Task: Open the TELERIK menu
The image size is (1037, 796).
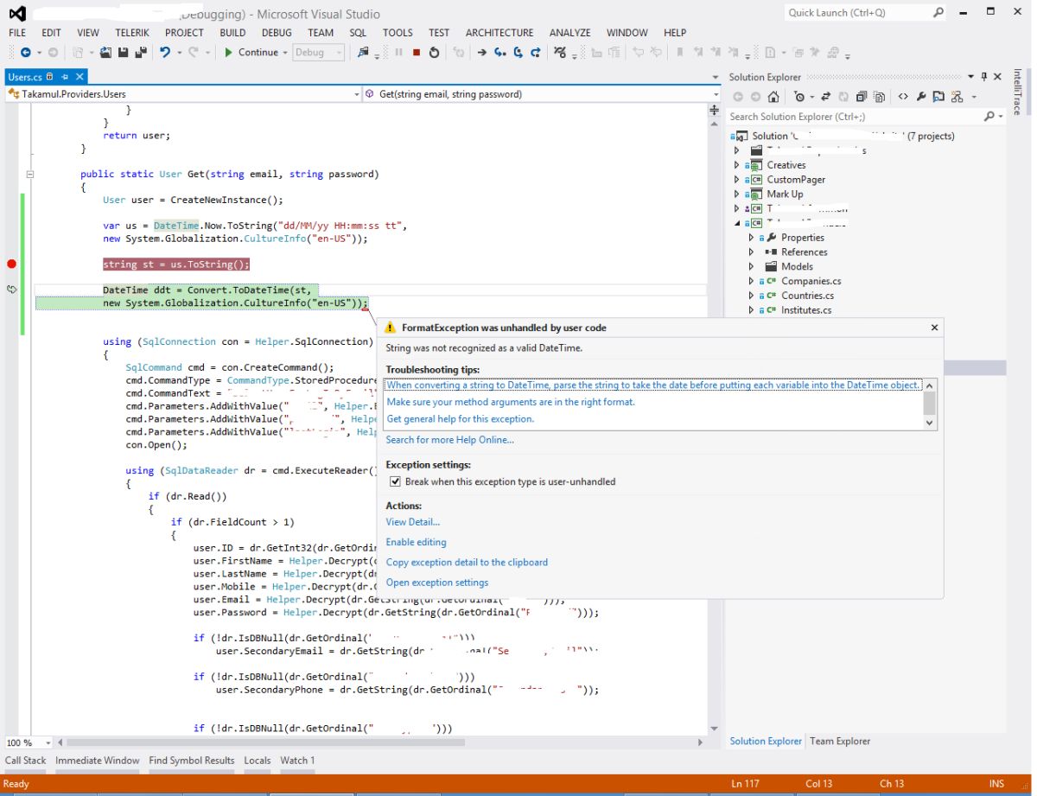Action: pos(134,33)
